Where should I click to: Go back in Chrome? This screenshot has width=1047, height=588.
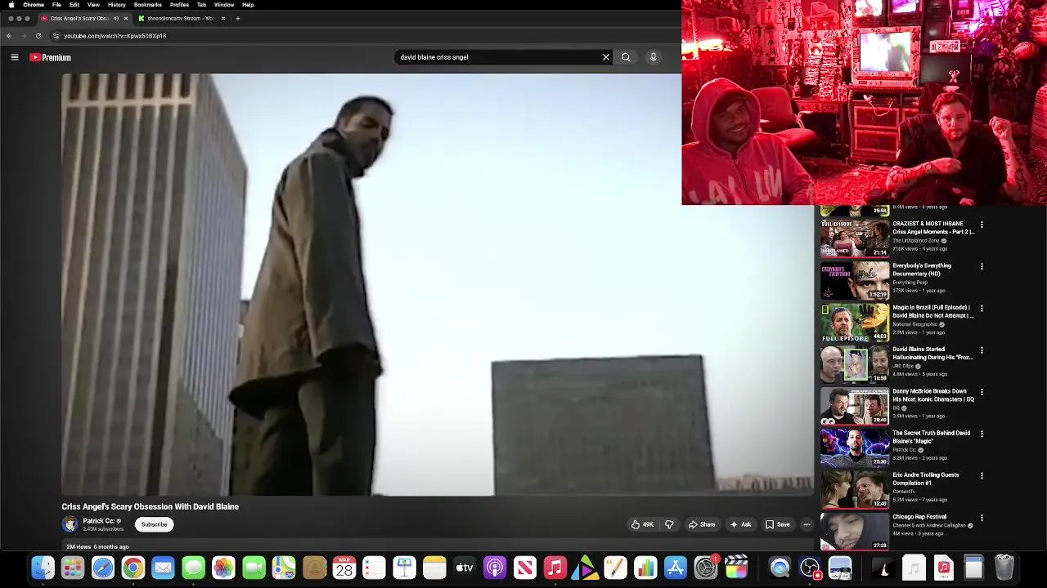click(9, 36)
